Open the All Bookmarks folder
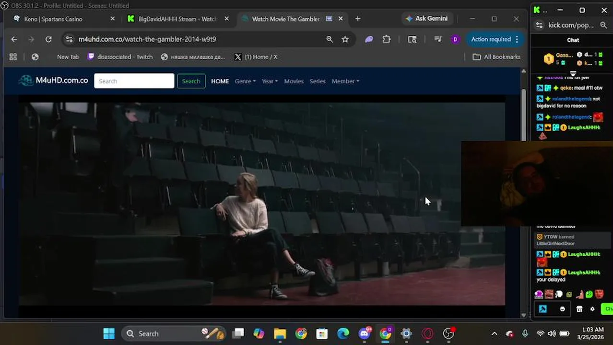The width and height of the screenshot is (613, 345). [x=496, y=57]
